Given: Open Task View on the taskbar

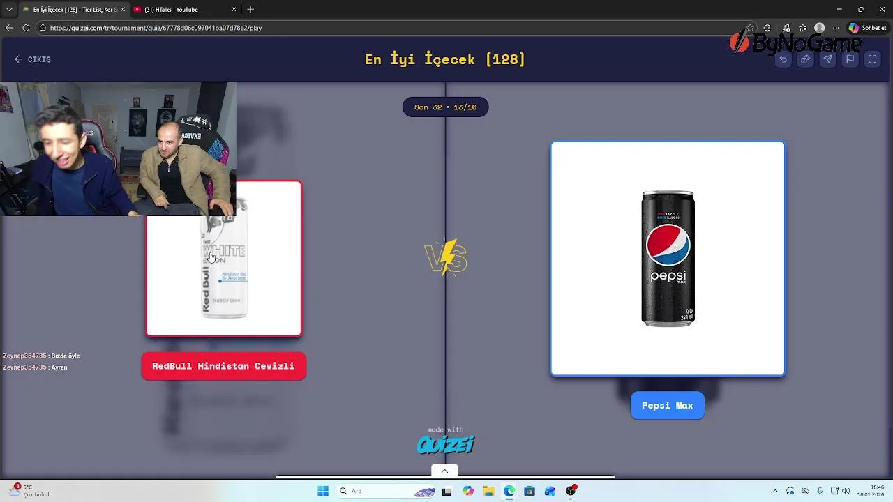Looking at the screenshot, I should point(446,491).
